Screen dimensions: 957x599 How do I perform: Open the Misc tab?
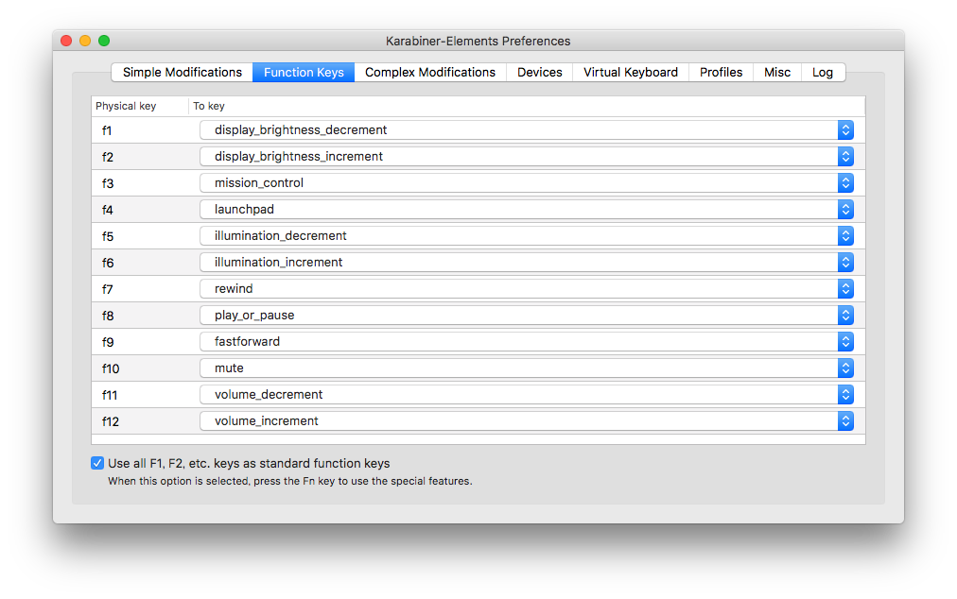(777, 72)
